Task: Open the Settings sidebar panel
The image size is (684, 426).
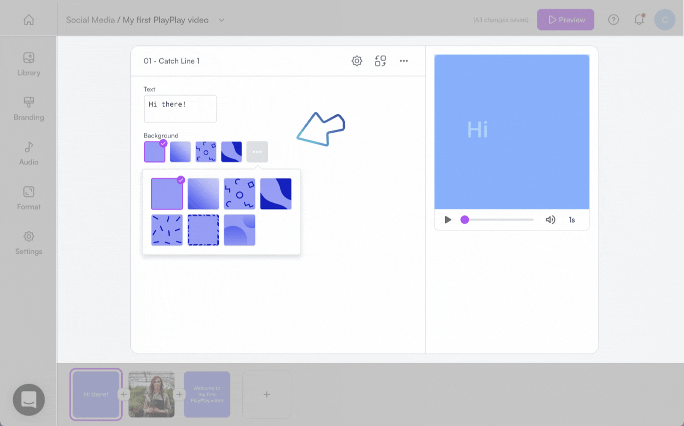Action: click(29, 243)
